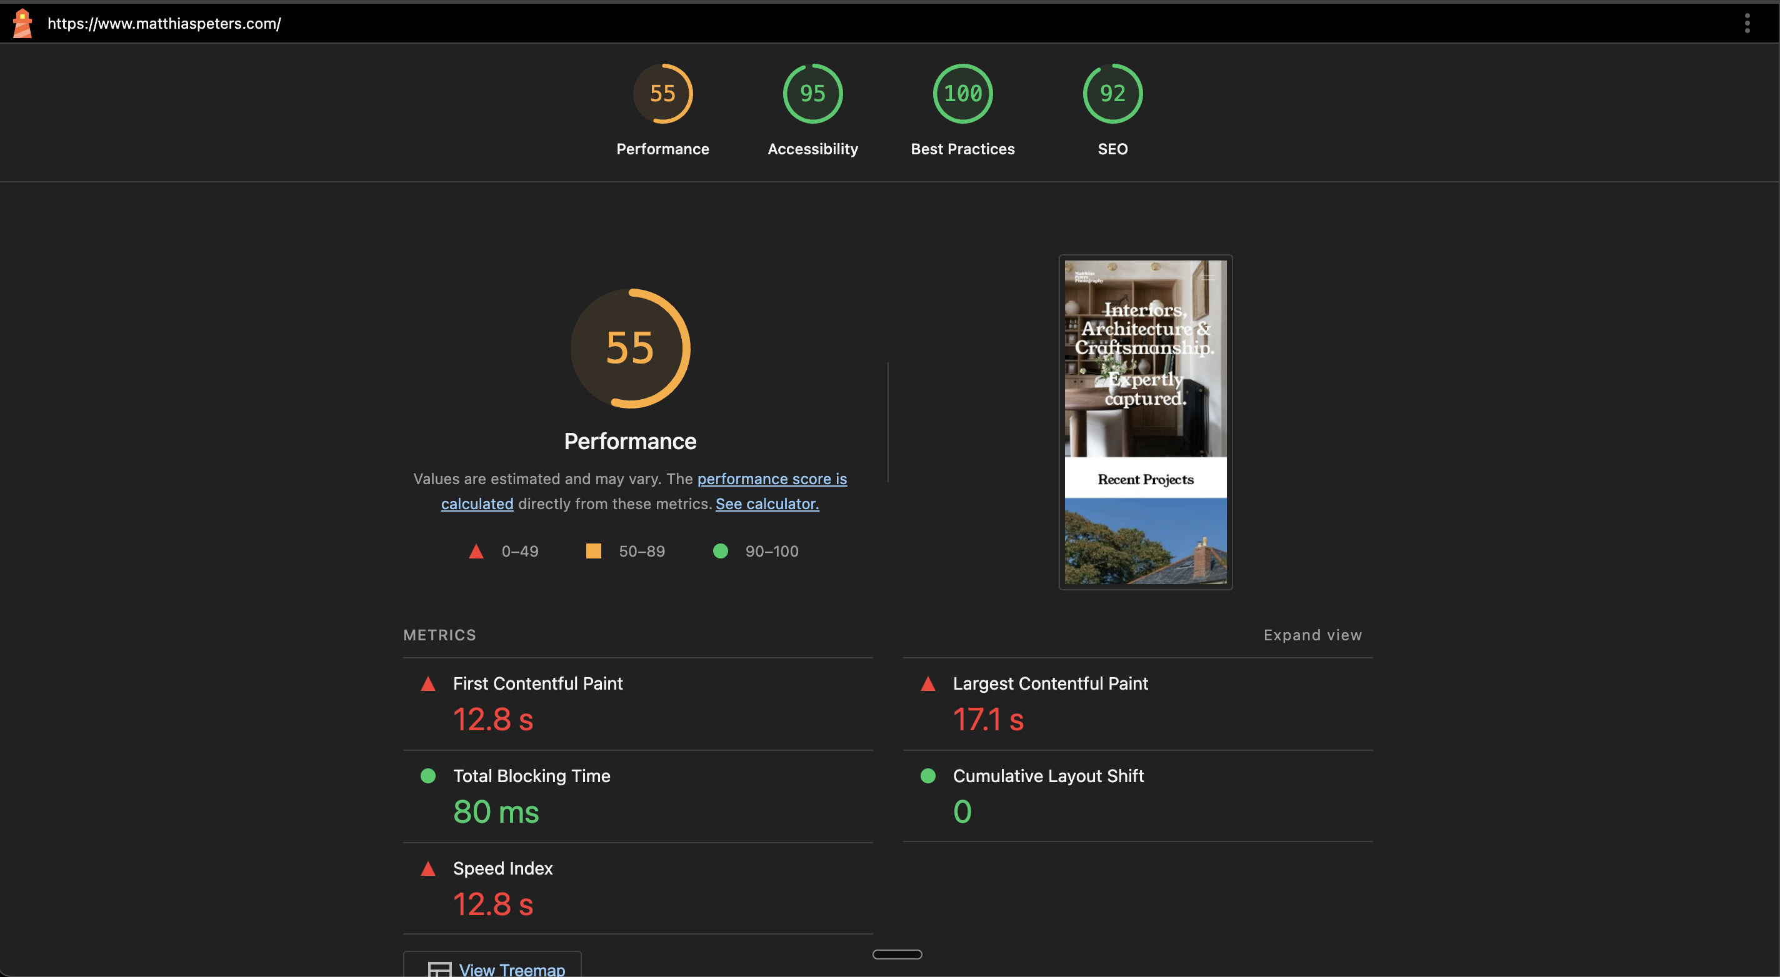Click the final page screenshot thumbnail
Screen dimensions: 1780x977
(1145, 422)
